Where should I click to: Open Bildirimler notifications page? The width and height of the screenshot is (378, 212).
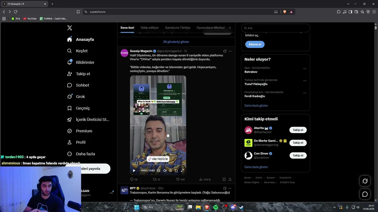81,62
